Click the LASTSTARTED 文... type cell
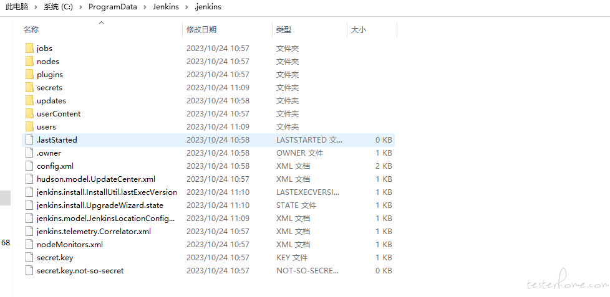610x297 pixels. (309, 139)
